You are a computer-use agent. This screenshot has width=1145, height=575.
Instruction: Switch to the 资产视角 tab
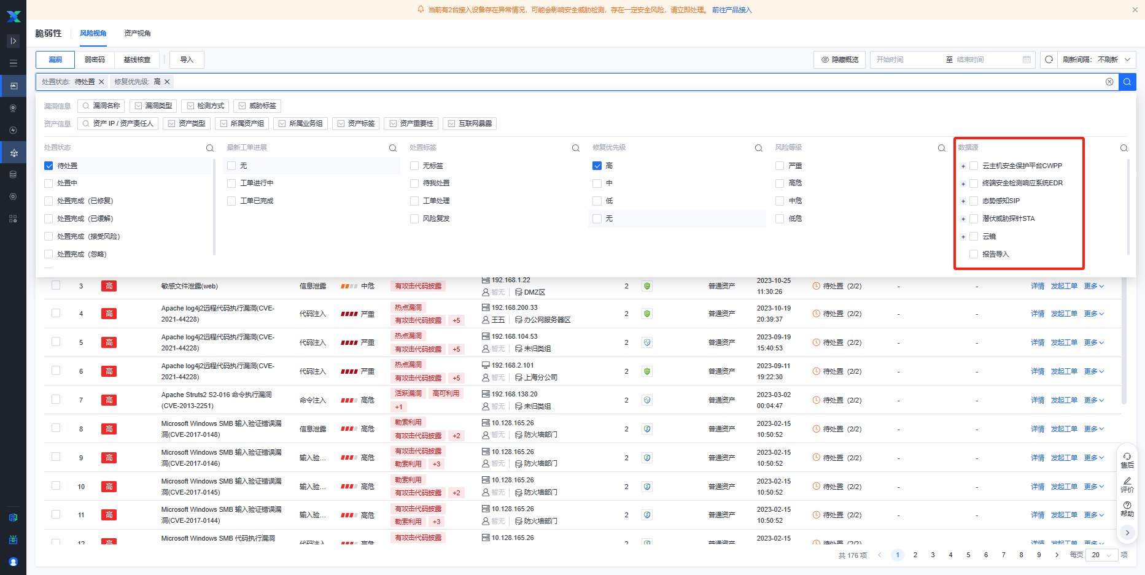pyautogui.click(x=137, y=33)
